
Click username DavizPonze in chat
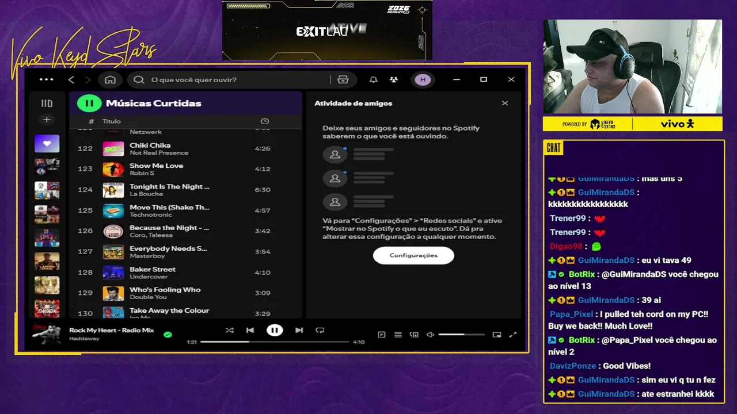coord(573,366)
